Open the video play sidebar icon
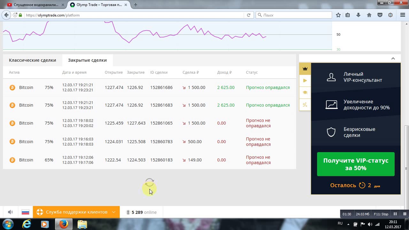Image resolution: width=409 pixels, height=230 pixels. coord(305,80)
